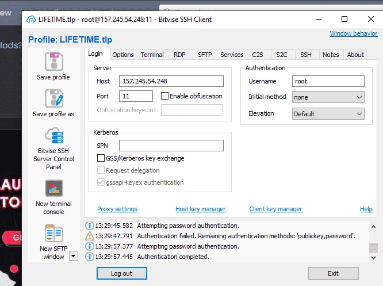Click the Obfuscation keyword field
The image size is (383, 286).
tap(192, 110)
